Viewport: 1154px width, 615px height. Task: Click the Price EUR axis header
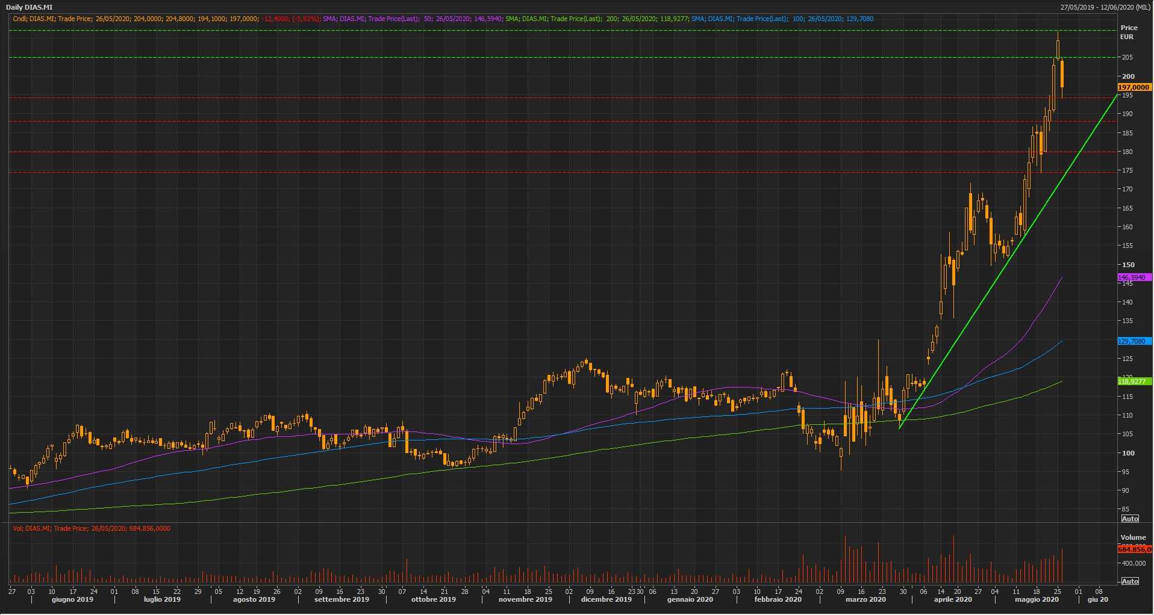pyautogui.click(x=1128, y=32)
